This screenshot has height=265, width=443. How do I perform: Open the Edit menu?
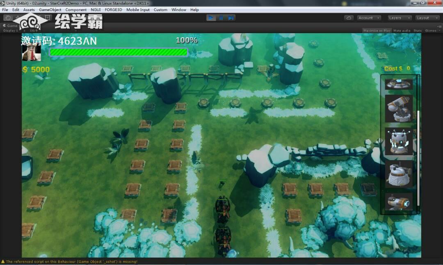pyautogui.click(x=16, y=9)
